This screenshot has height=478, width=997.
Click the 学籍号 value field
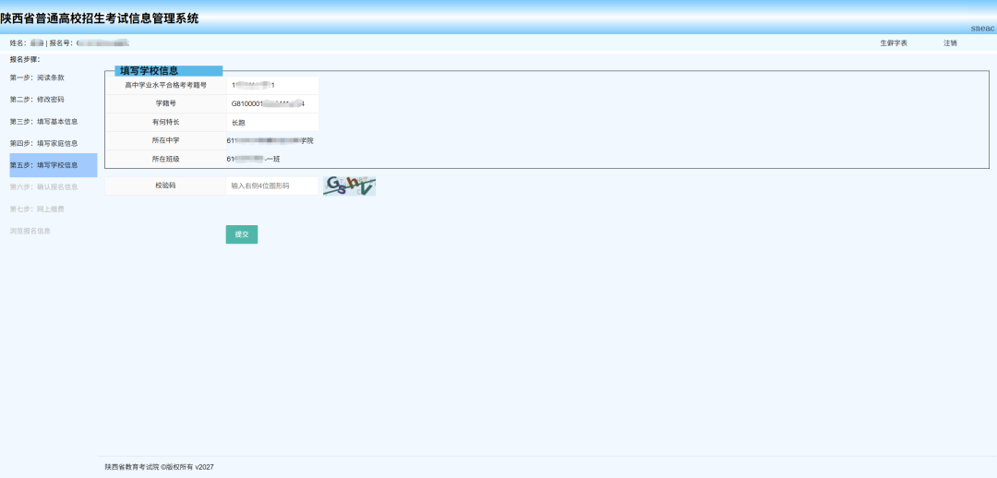pos(272,103)
